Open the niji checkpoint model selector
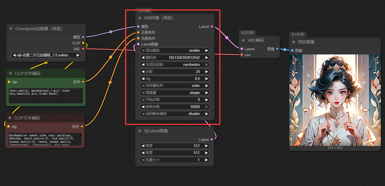Screen dimensions: 385x186 (x=46, y=55)
